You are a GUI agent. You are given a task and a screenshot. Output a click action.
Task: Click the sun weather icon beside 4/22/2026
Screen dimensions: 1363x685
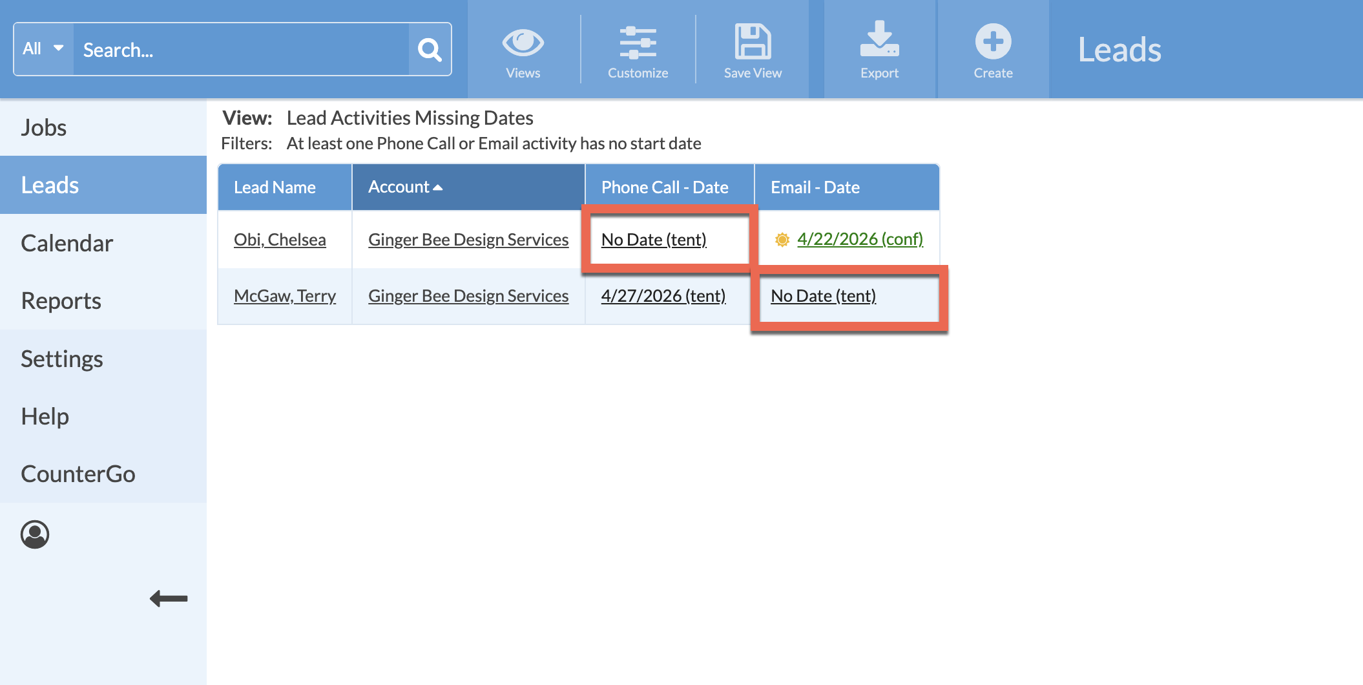click(x=782, y=238)
